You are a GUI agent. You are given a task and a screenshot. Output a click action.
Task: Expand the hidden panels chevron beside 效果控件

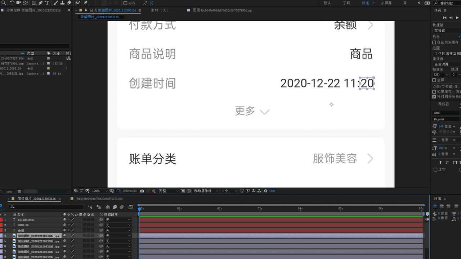pyautogui.click(x=69, y=10)
